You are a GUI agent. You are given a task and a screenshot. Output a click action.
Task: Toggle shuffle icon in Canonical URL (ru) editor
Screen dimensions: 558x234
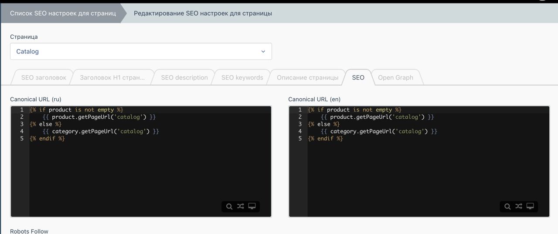pos(240,206)
